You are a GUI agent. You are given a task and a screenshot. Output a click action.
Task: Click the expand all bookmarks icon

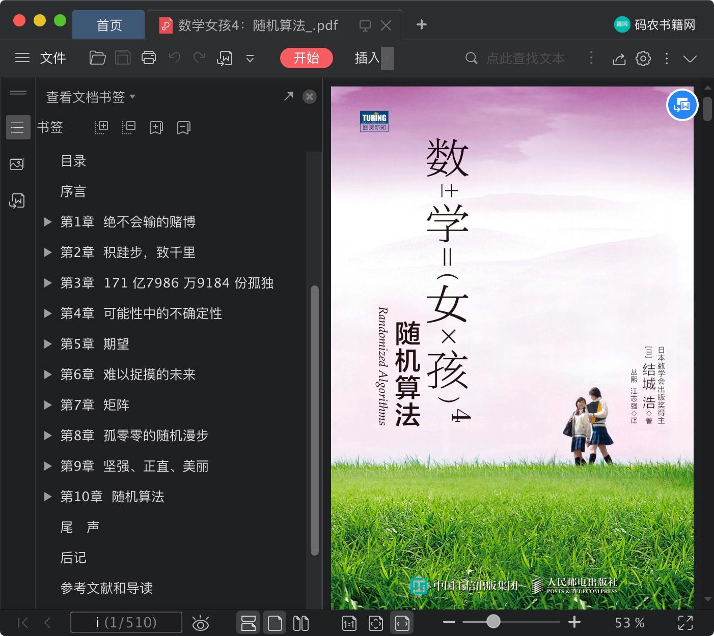(x=101, y=127)
